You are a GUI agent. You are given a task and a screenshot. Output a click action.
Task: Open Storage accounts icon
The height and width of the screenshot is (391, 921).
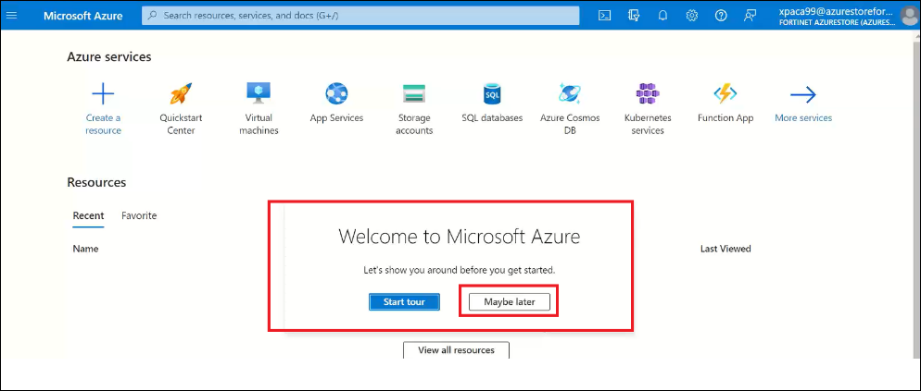[414, 93]
